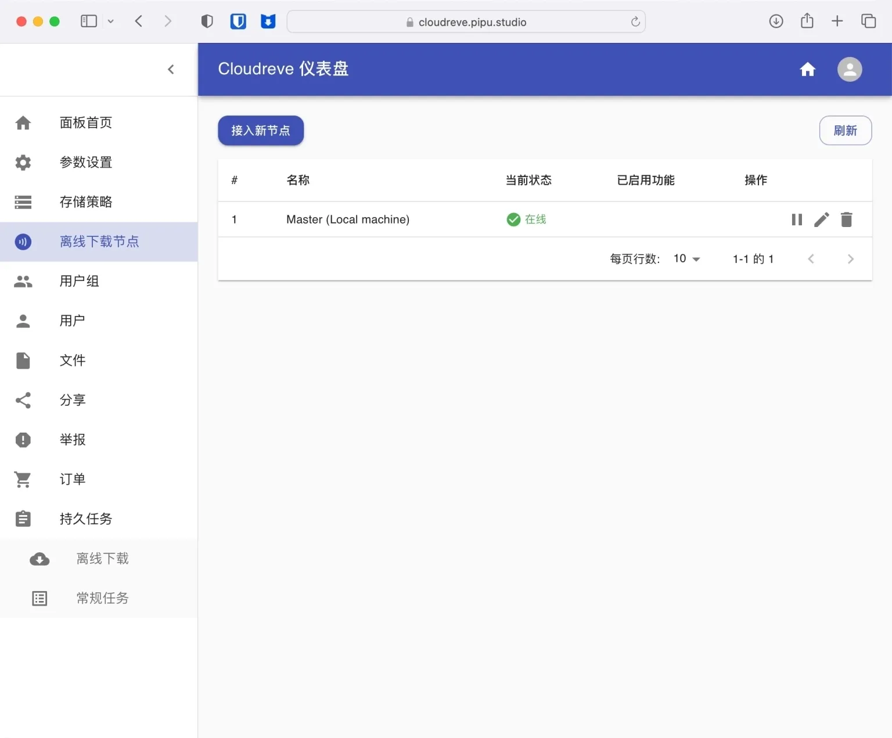Toggle Safari sidebar button
Image resolution: width=892 pixels, height=738 pixels.
point(89,21)
